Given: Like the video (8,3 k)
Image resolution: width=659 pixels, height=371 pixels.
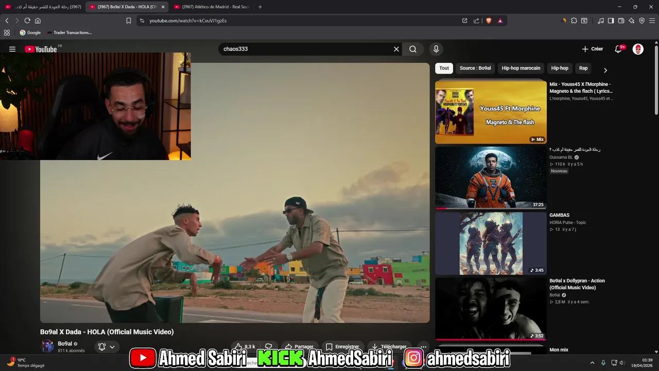Looking at the screenshot, I should (246, 347).
